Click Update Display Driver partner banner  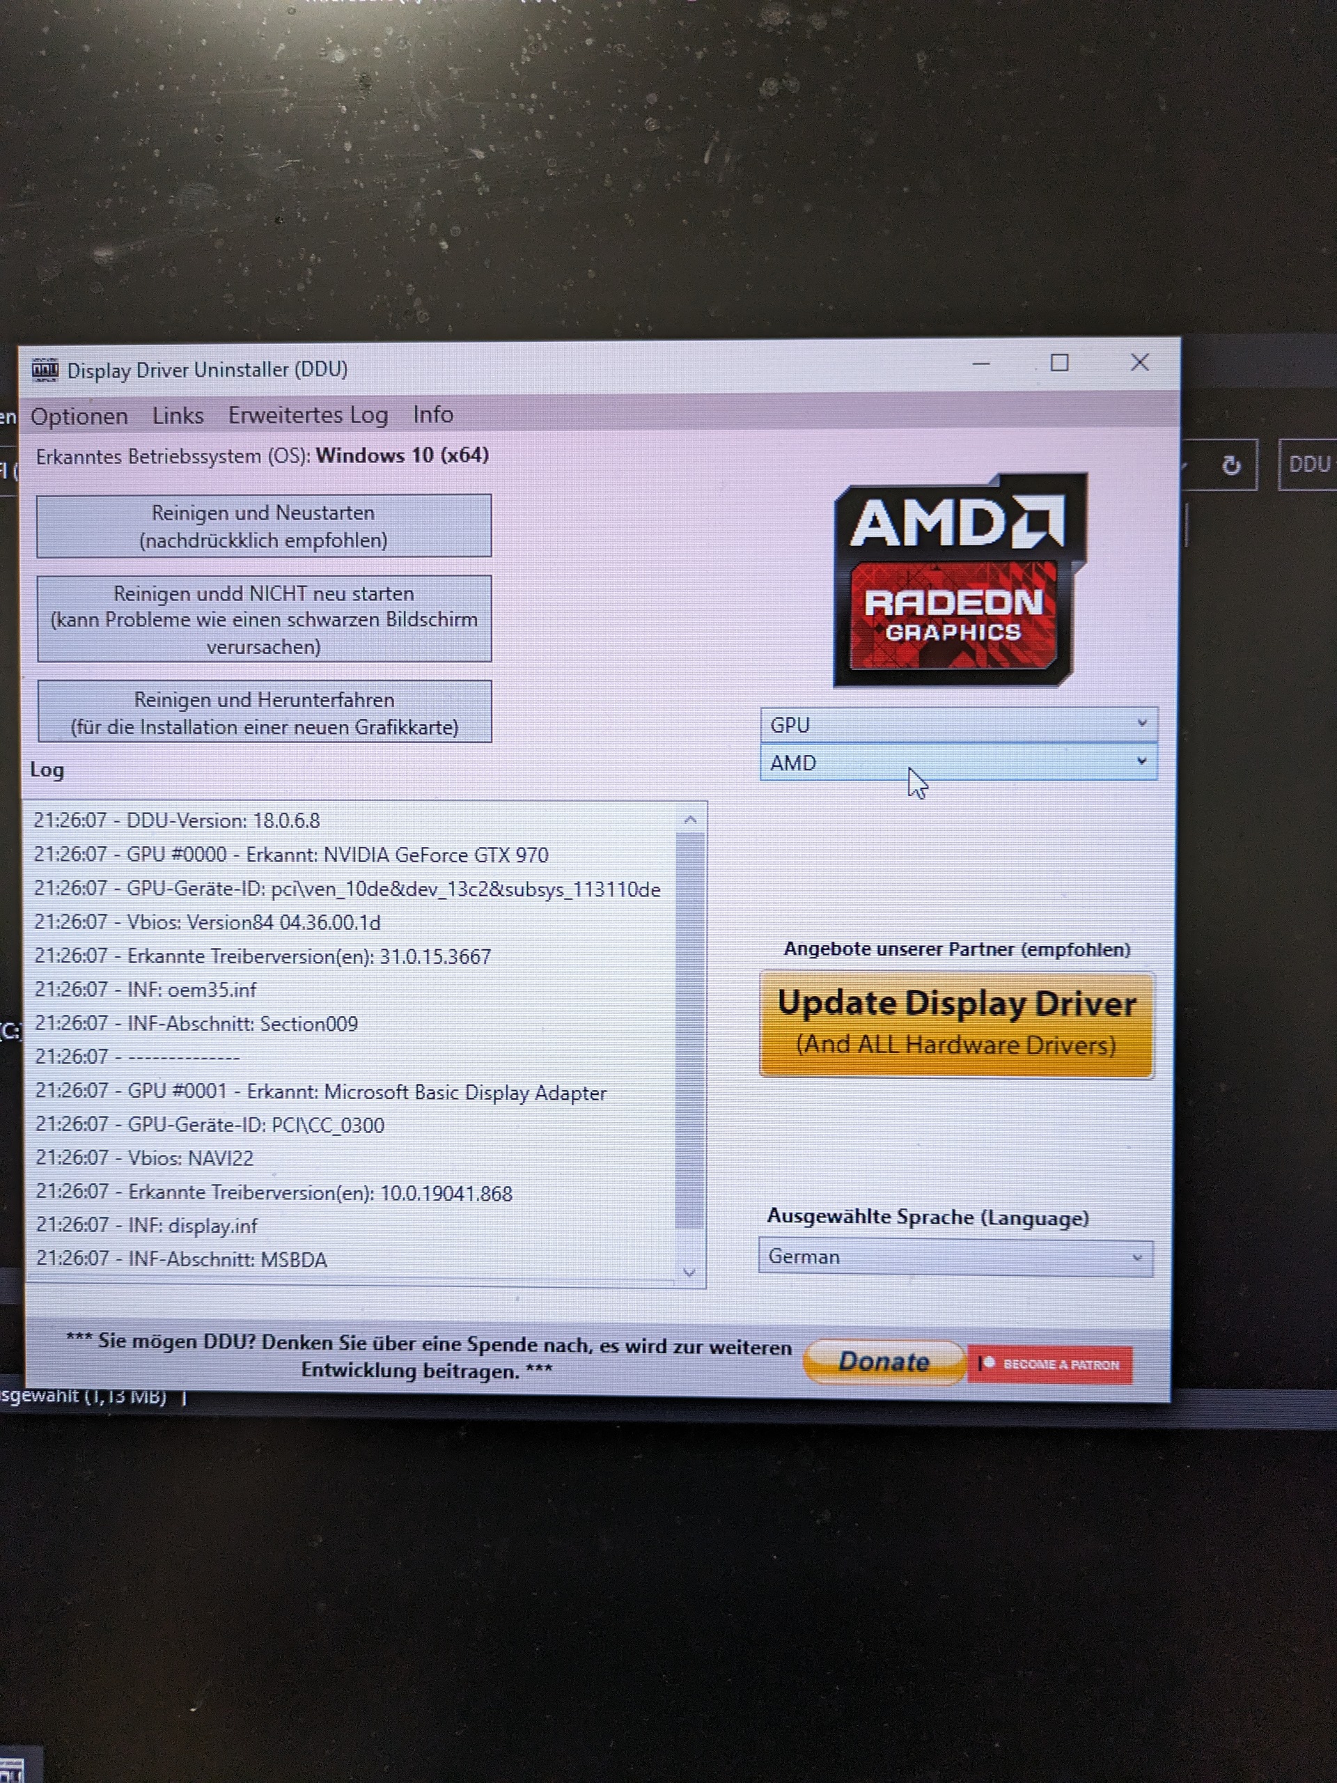956,1024
